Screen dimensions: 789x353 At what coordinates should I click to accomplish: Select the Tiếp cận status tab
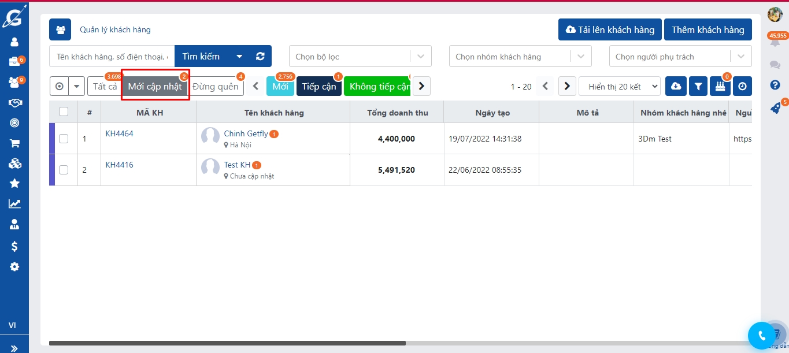tap(318, 87)
